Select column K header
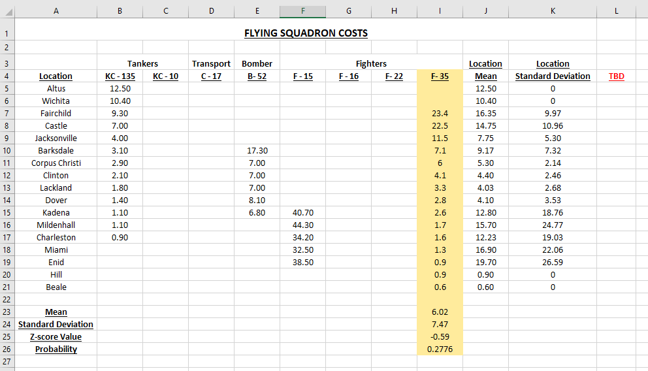648x371 pixels. (553, 11)
